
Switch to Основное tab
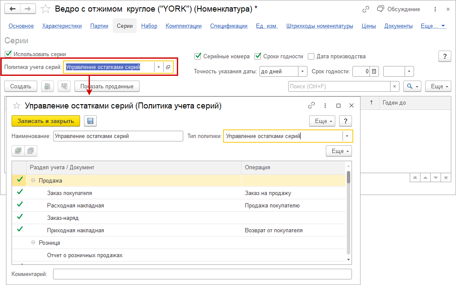(21, 26)
